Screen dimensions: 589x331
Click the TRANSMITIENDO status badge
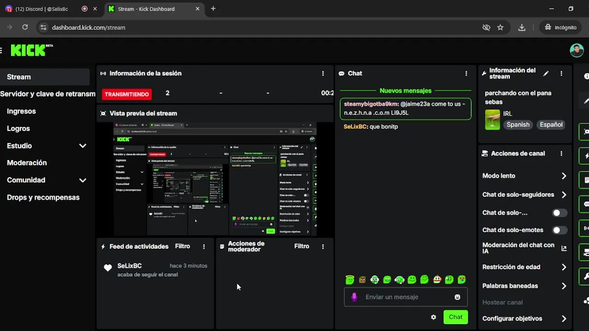(x=127, y=94)
